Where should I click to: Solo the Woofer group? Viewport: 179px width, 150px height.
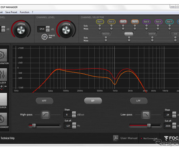152,37
